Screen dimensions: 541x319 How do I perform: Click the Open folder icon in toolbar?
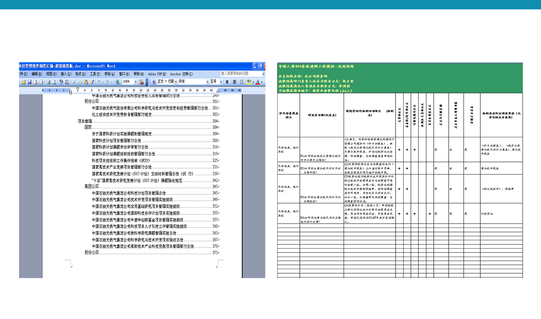click(x=24, y=82)
